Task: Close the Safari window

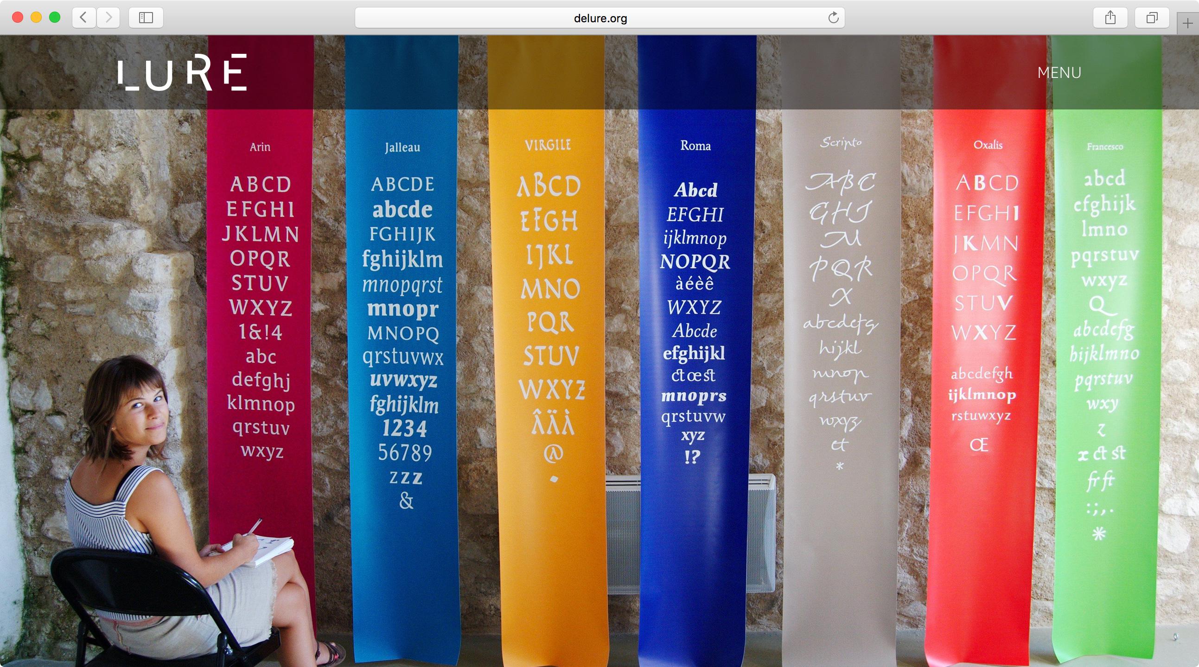Action: click(18, 18)
